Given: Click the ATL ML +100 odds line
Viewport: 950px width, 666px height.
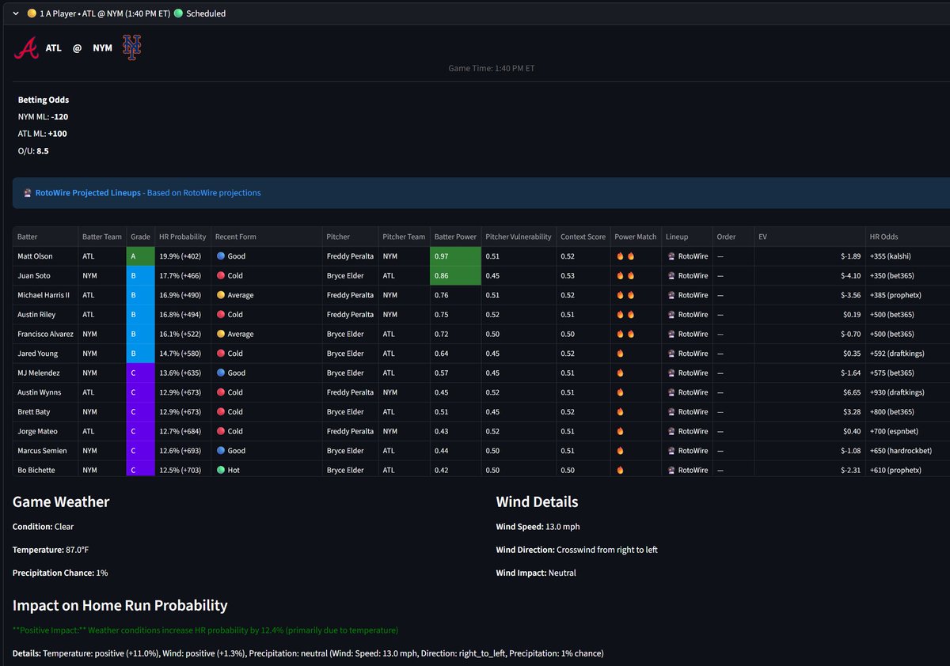Looking at the screenshot, I should (x=42, y=134).
